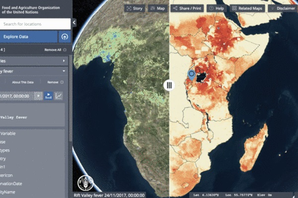The width and height of the screenshot is (298, 198).
Task: Click the list entry ending in 'xerIcon'
Action: pyautogui.click(x=6, y=175)
